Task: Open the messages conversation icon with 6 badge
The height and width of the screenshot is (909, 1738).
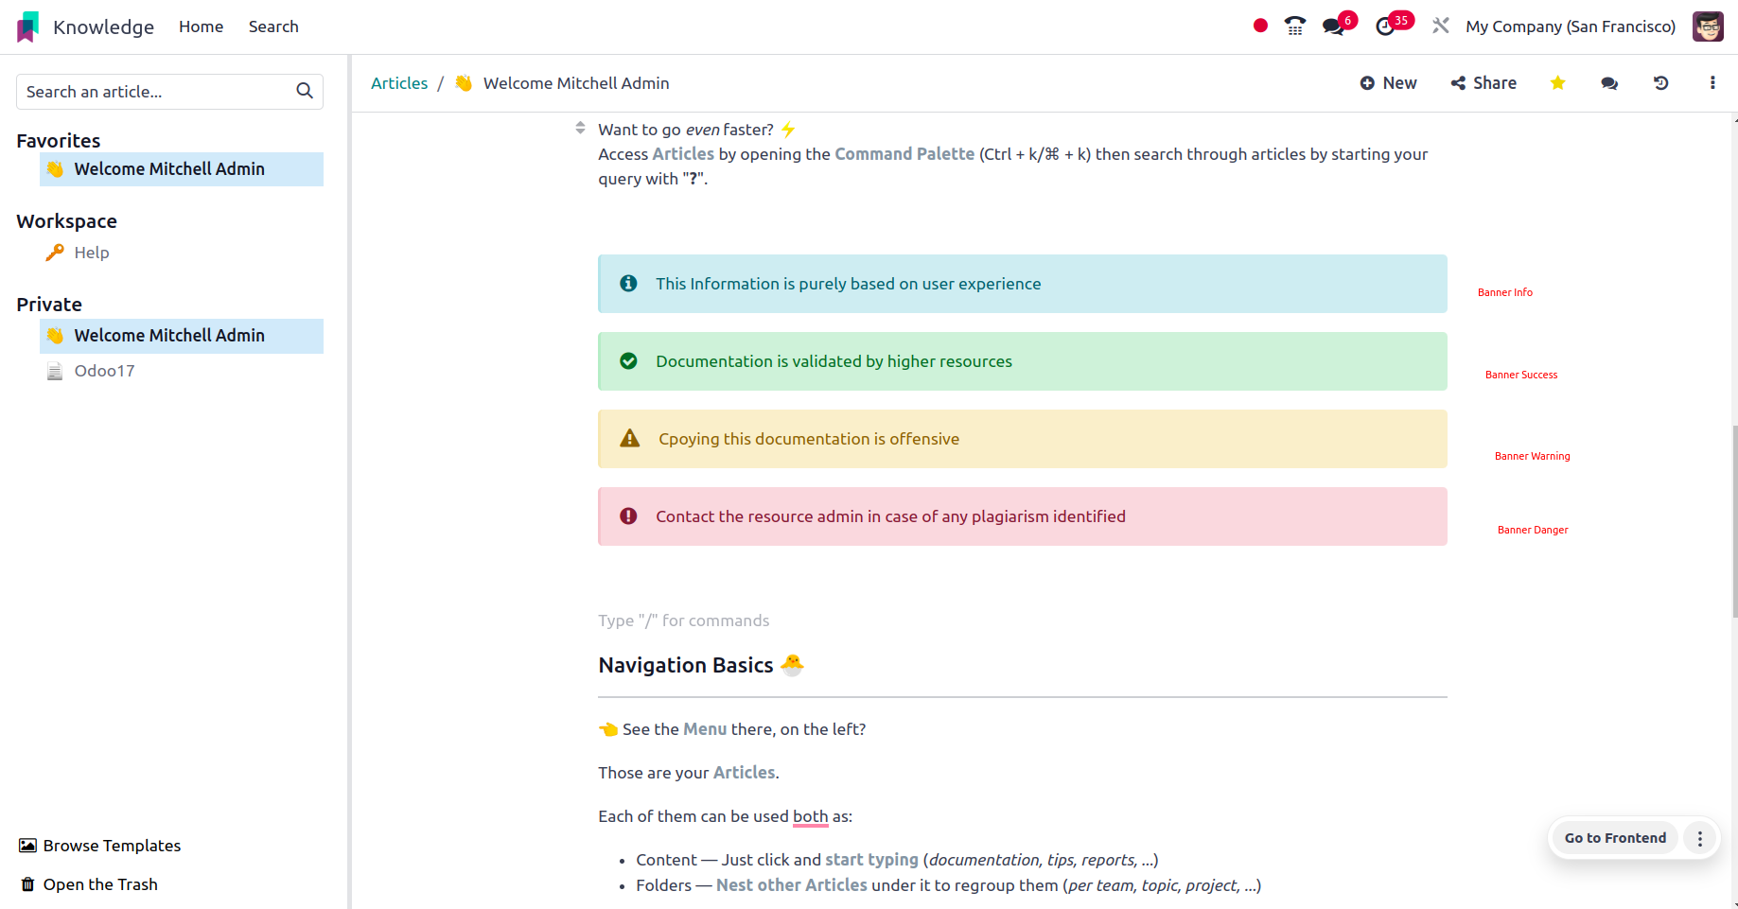Action: pyautogui.click(x=1334, y=26)
